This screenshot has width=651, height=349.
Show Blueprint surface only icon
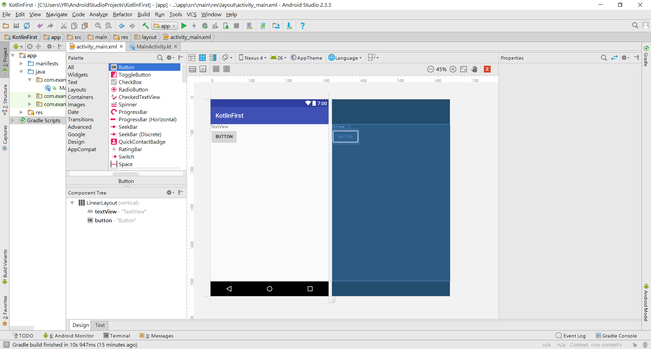tap(202, 58)
